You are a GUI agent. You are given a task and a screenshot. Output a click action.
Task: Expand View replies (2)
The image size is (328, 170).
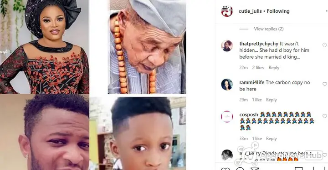[x=269, y=29]
